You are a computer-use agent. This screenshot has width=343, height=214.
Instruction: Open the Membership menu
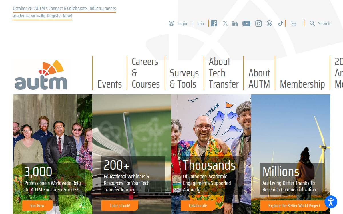[302, 84]
